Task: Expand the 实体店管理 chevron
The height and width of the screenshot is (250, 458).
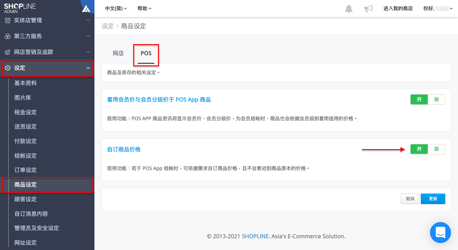Action: [88, 20]
